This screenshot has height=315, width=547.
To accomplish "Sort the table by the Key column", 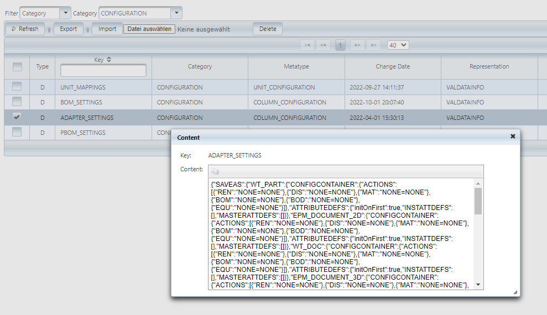I will pyautogui.click(x=108, y=60).
